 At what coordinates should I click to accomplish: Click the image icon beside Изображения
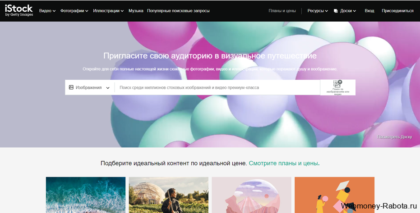[x=71, y=87]
